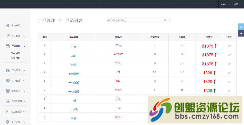Viewport: 244px width, 125px height.
Task: Select the 客户管理 menu label
Action: [16, 80]
